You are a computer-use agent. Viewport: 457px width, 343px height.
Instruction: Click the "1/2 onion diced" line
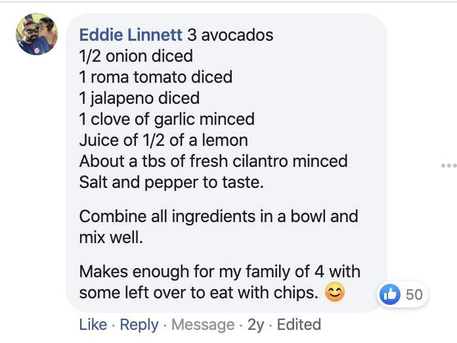pyautogui.click(x=136, y=55)
